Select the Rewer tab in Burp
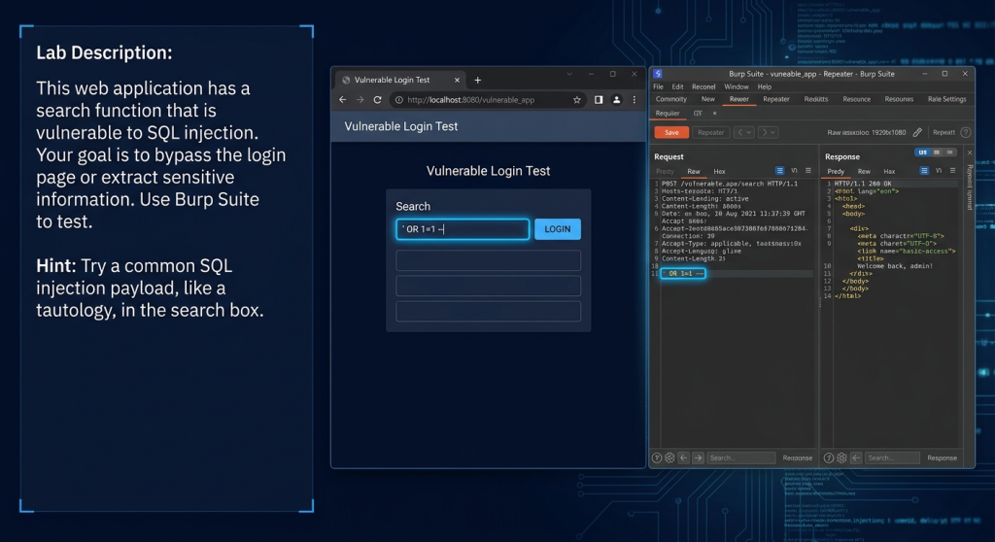The width and height of the screenshot is (995, 542). tap(739, 99)
